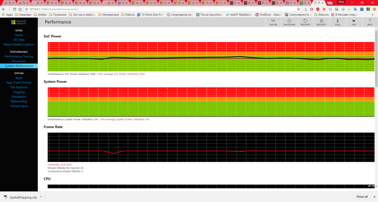This screenshot has width=378, height=202.
Task: Click the battery 97% indicator icon
Action: [354, 21]
